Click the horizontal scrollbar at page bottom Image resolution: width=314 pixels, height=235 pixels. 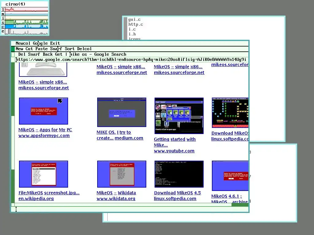click(132, 205)
